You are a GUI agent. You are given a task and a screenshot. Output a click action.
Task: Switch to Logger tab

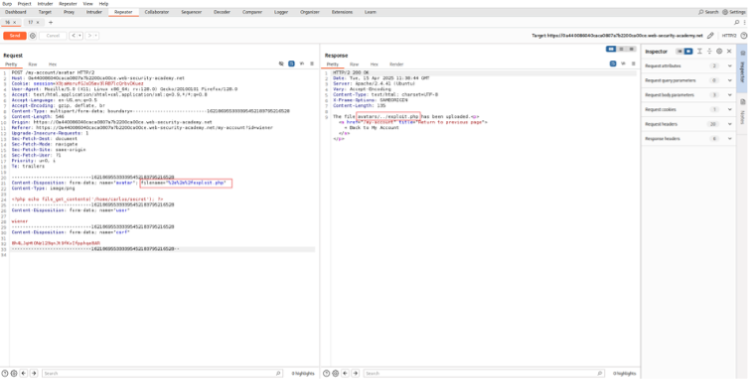click(281, 12)
